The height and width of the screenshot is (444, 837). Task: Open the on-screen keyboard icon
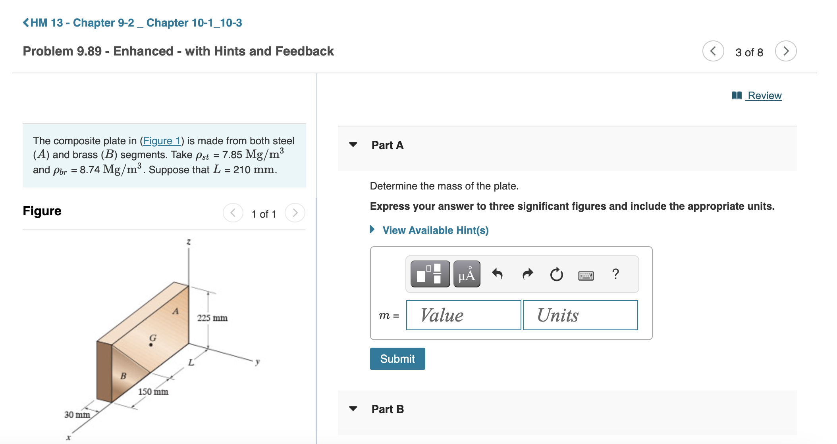[x=586, y=275]
